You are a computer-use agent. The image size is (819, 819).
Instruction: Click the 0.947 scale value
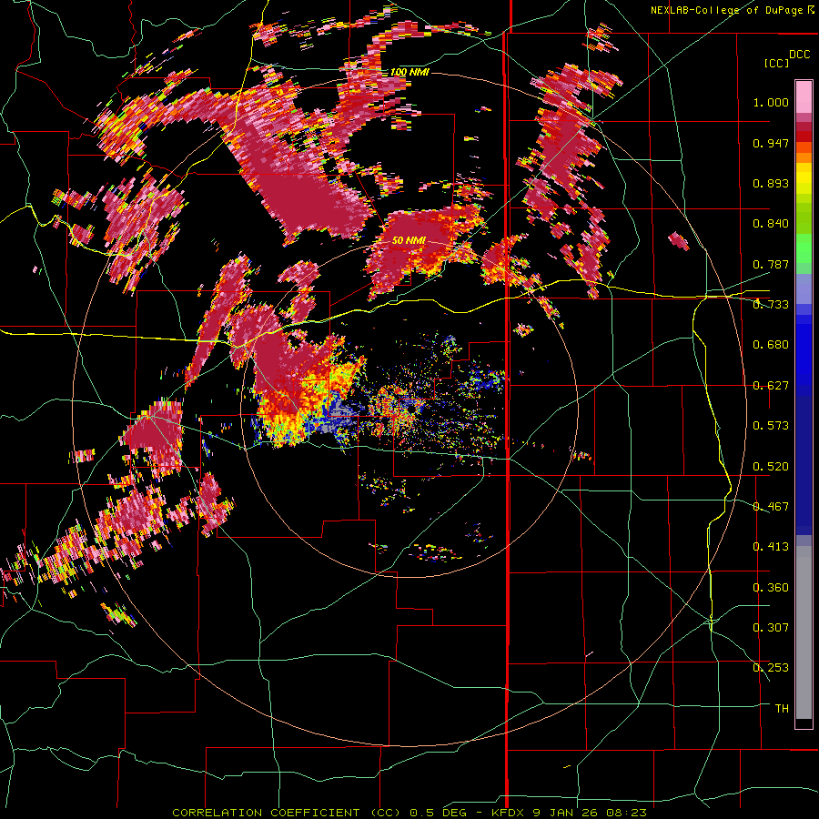tap(771, 143)
